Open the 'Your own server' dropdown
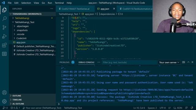The height and width of the screenshot is (110, 196). pos(169,62)
